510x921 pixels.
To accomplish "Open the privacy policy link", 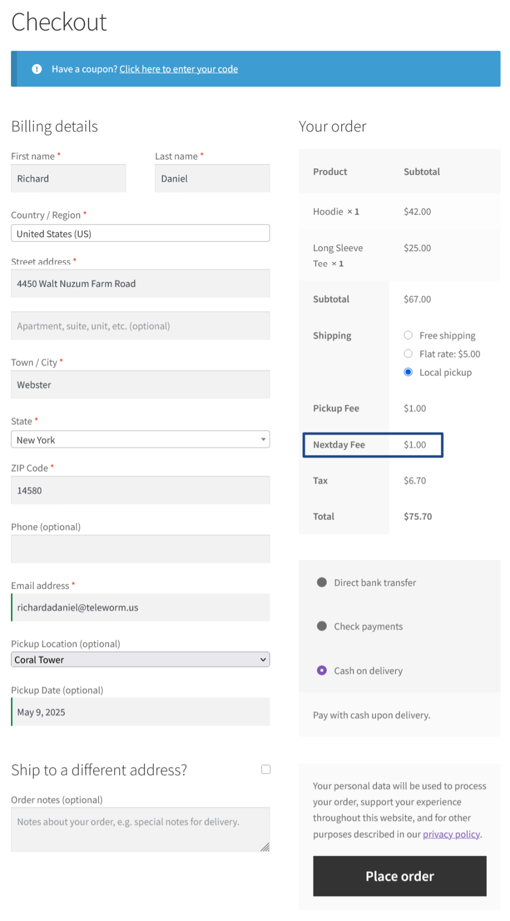I will click(451, 834).
